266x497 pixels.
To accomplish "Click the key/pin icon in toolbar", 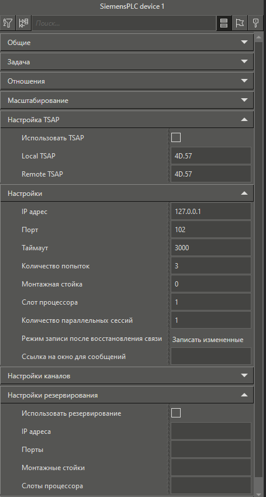I will 255,23.
